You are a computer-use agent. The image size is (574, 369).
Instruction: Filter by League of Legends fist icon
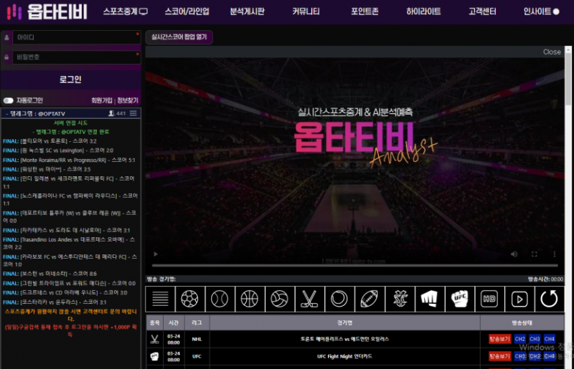429,299
